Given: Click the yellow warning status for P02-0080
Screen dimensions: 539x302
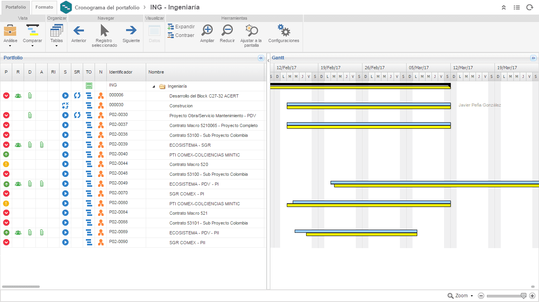Looking at the screenshot, I should click(x=6, y=203).
